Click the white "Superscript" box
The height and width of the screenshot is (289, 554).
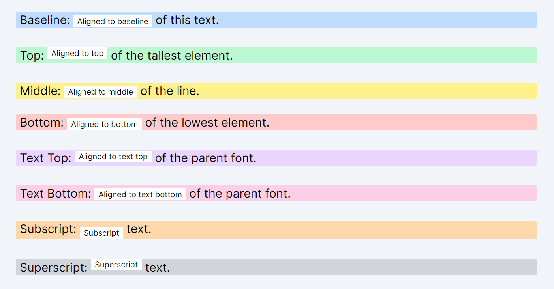[x=116, y=265]
